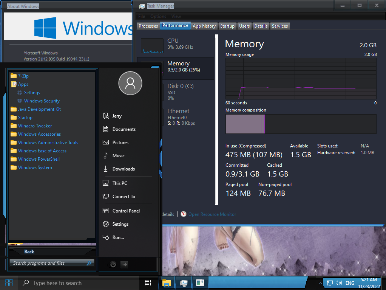This screenshot has height=290, width=386.
Task: Open Pictures from start menu
Action: (x=116, y=143)
